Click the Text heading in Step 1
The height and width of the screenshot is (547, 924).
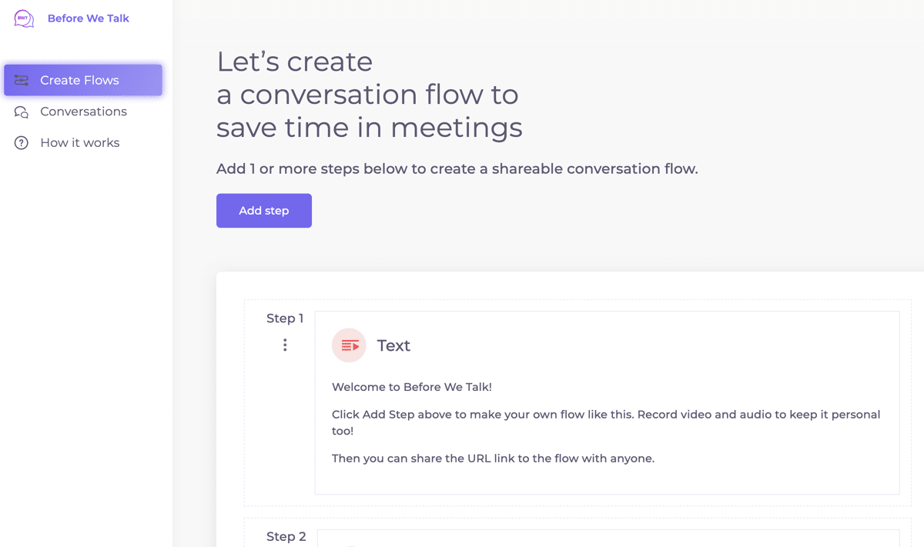click(x=393, y=345)
